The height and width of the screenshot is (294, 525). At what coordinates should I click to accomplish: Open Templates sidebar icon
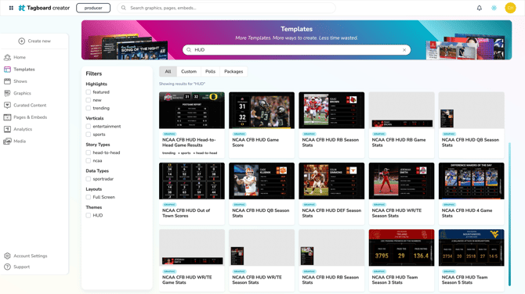tap(7, 69)
